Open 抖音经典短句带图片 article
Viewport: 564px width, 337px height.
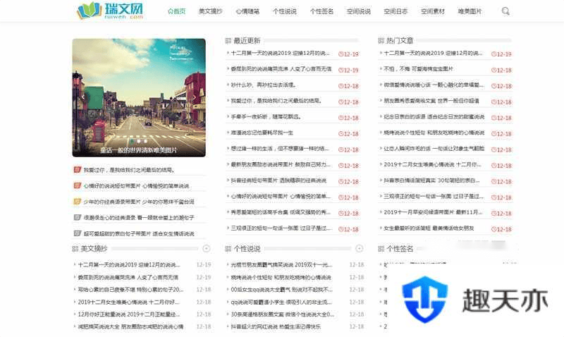278,180
